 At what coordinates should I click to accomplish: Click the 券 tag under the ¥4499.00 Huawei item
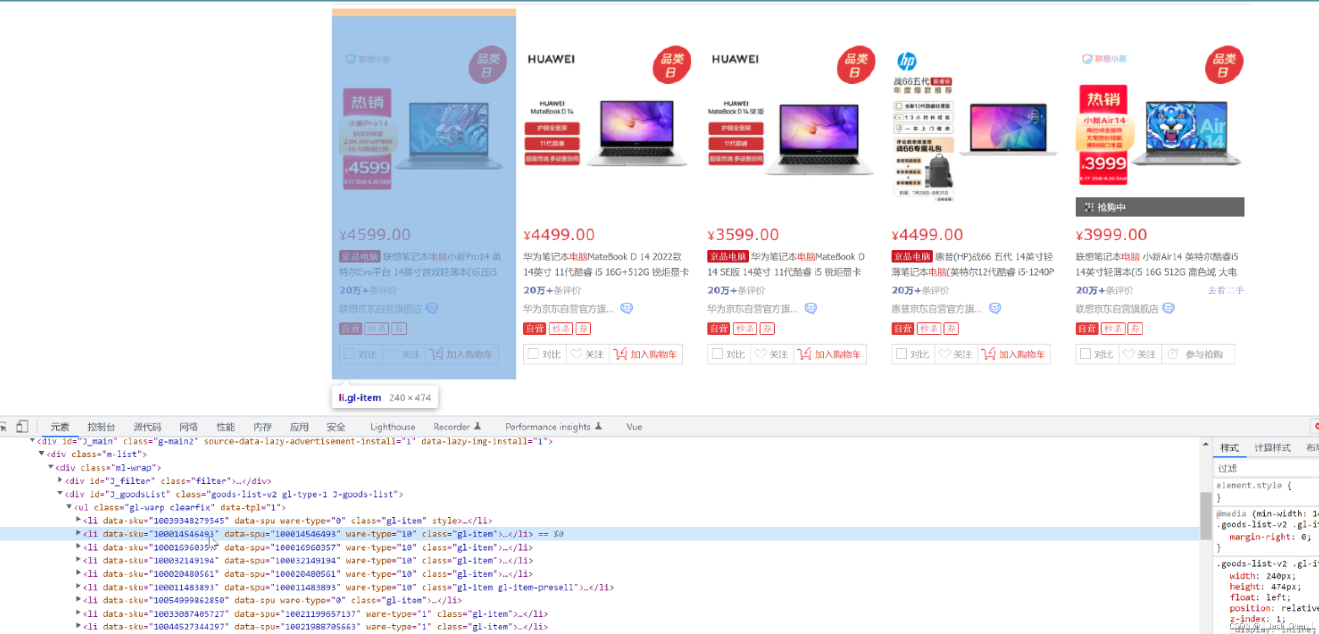(583, 328)
